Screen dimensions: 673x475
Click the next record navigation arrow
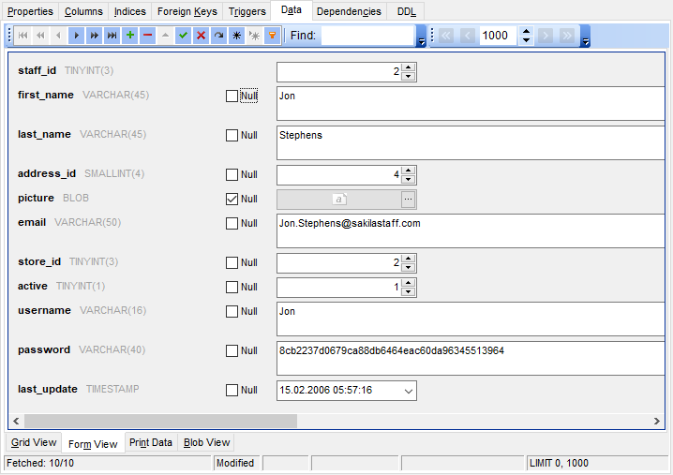[77, 36]
